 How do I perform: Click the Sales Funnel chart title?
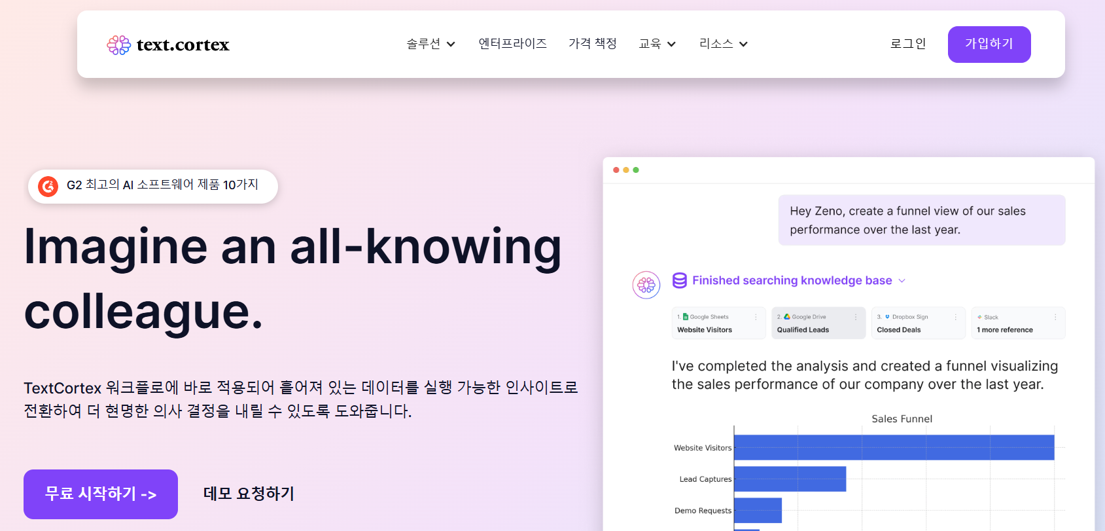(x=902, y=419)
